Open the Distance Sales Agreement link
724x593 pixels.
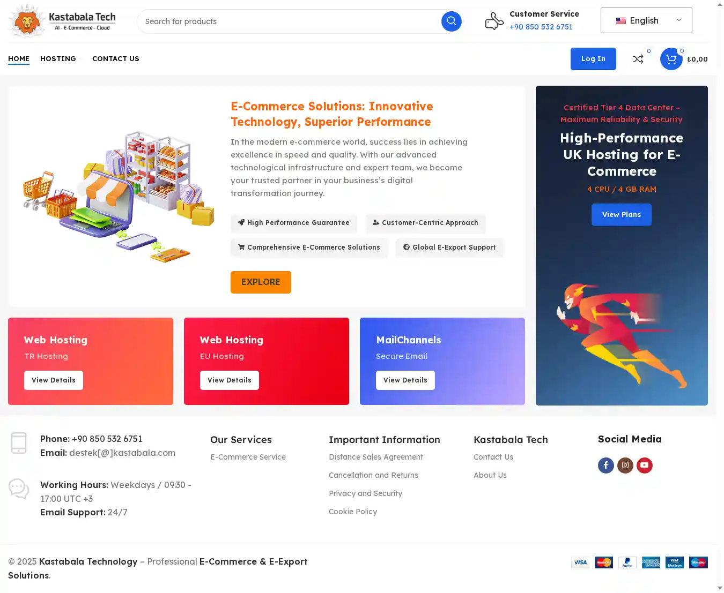click(x=375, y=457)
